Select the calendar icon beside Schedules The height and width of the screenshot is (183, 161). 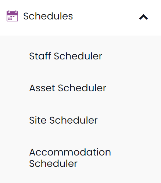click(12, 16)
